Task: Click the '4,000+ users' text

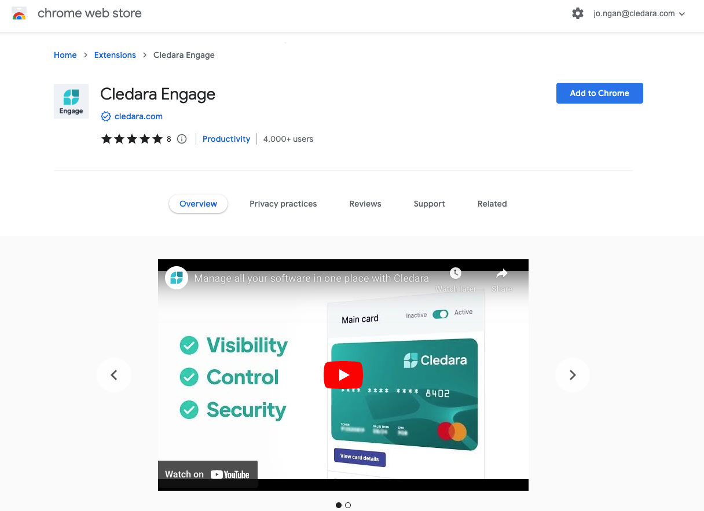Action: click(288, 139)
